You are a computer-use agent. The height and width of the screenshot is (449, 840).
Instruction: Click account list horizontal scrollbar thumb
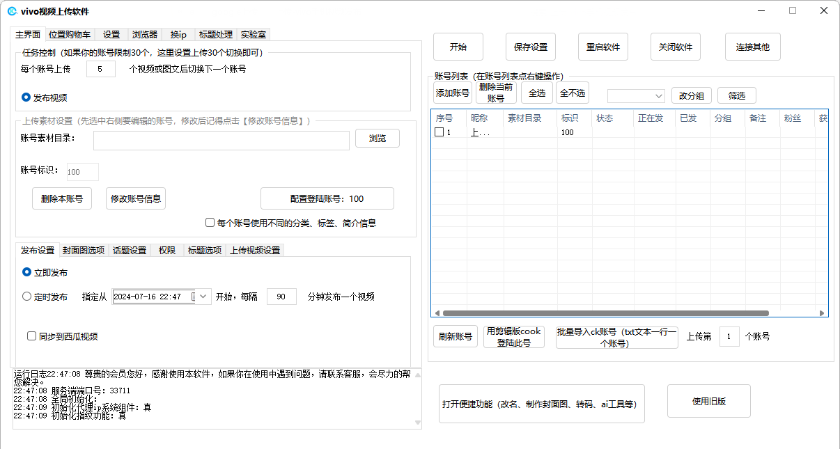tap(606, 313)
